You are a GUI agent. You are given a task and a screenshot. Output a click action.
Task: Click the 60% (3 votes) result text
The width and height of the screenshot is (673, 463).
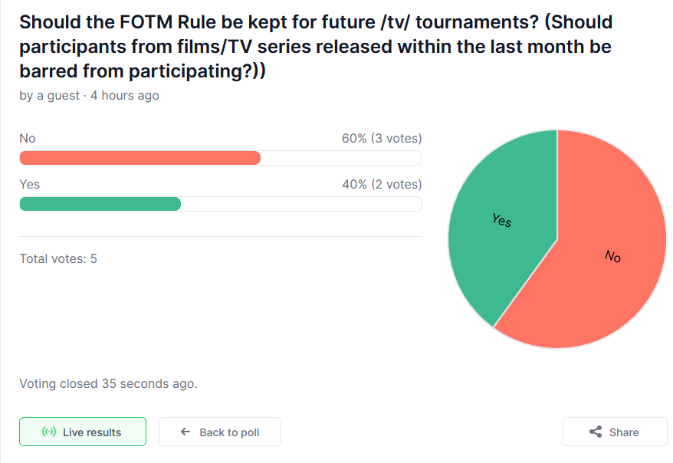click(382, 139)
